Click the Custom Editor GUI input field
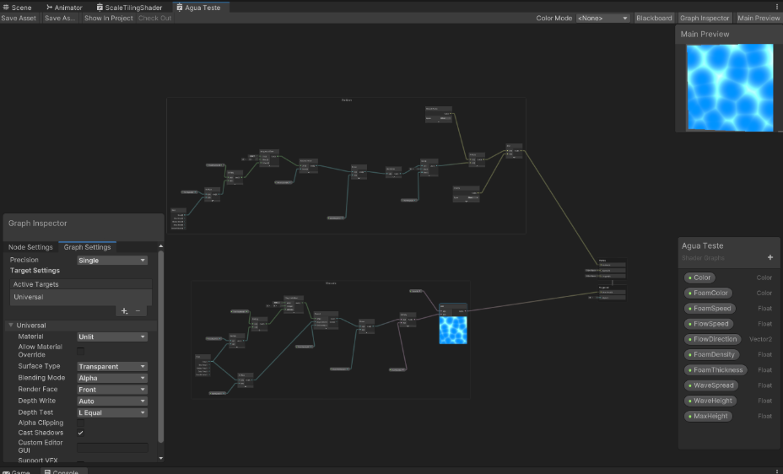This screenshot has height=474, width=783. point(112,447)
